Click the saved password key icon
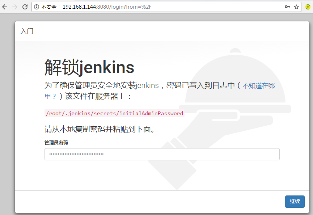The width and height of the screenshot is (313, 215). point(287,7)
